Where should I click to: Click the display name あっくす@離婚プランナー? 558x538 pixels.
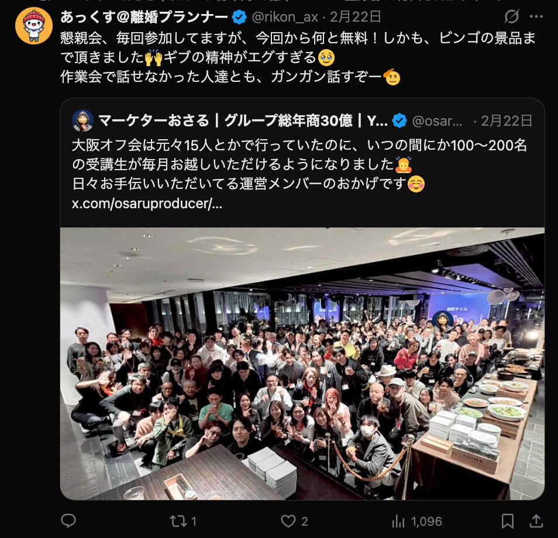pos(144,17)
